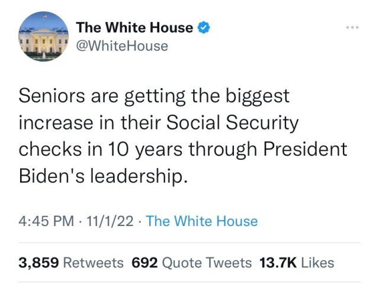Screen dimensions: 379x284
Task: Open the blue "The White House" source link
Action: tap(202, 221)
